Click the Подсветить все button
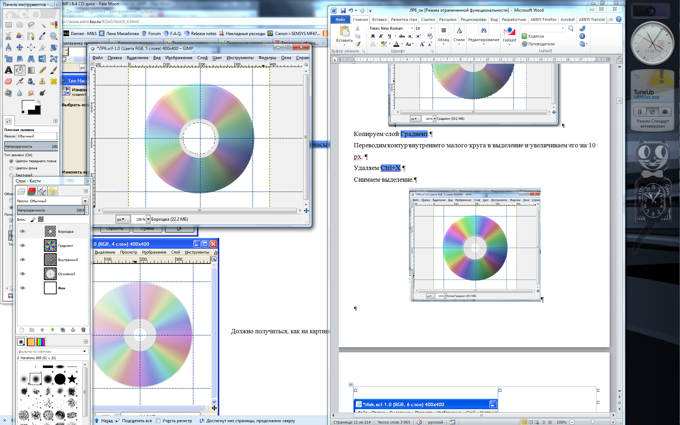This screenshot has height=425, width=680. pos(134,421)
